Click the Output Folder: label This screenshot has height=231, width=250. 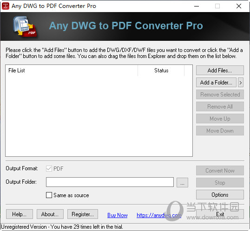click(x=21, y=182)
